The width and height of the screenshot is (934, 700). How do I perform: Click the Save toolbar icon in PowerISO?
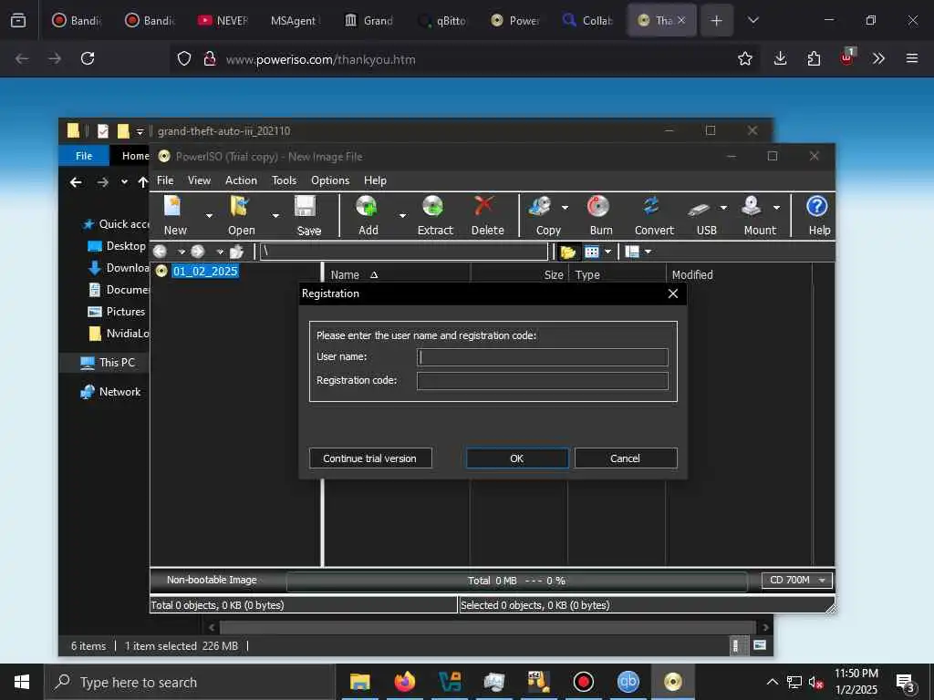click(x=306, y=207)
